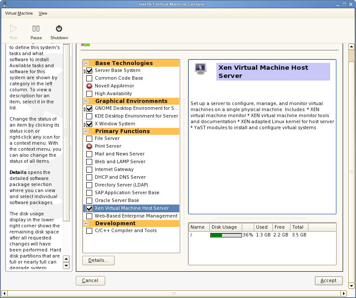The width and height of the screenshot is (356, 298).
Task: Click the Name column header
Action: point(199,227)
